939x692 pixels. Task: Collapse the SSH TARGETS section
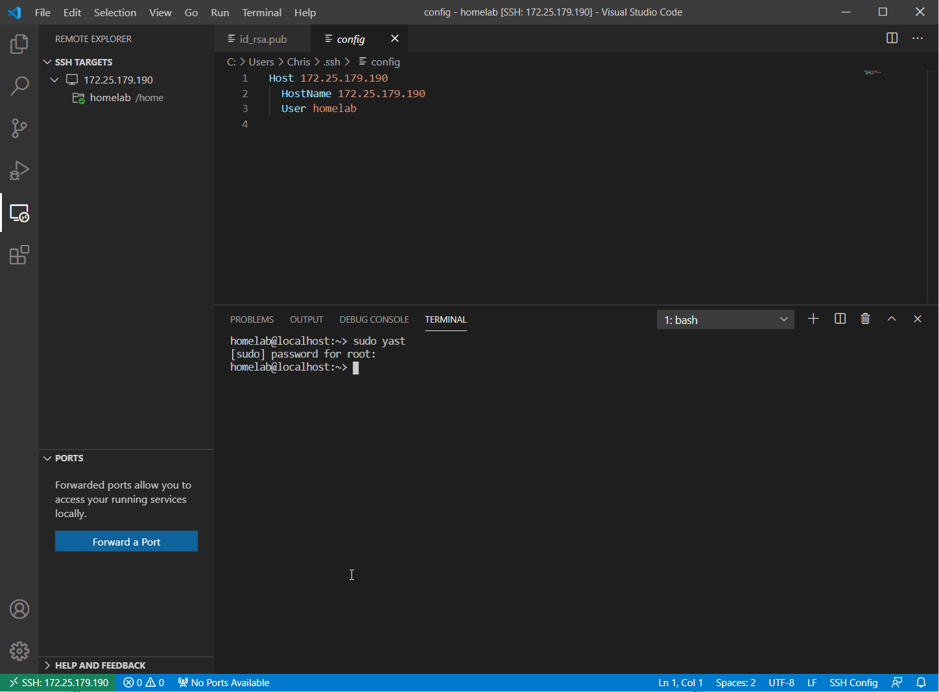pyautogui.click(x=47, y=62)
